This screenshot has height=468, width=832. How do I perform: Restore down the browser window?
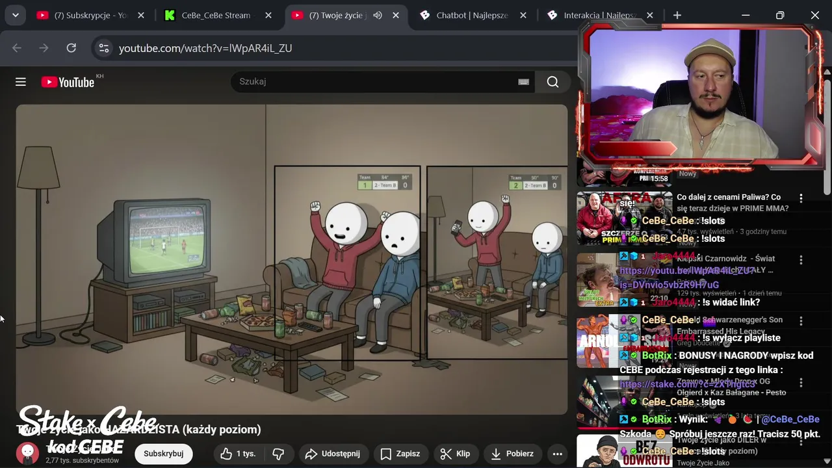coord(780,15)
